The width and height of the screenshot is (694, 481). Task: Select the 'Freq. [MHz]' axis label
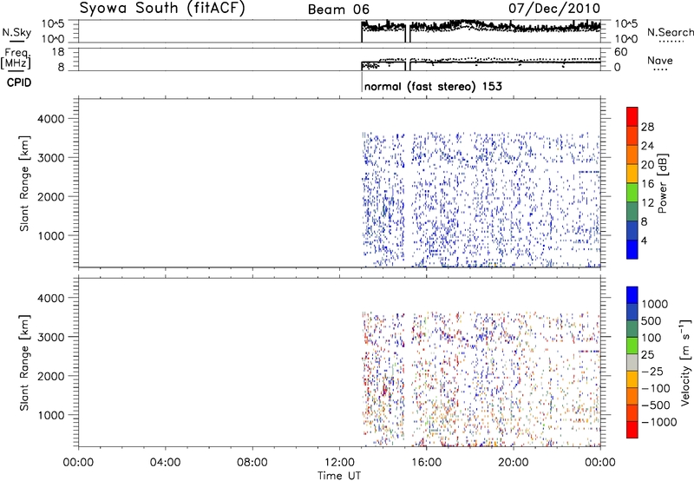[16, 59]
